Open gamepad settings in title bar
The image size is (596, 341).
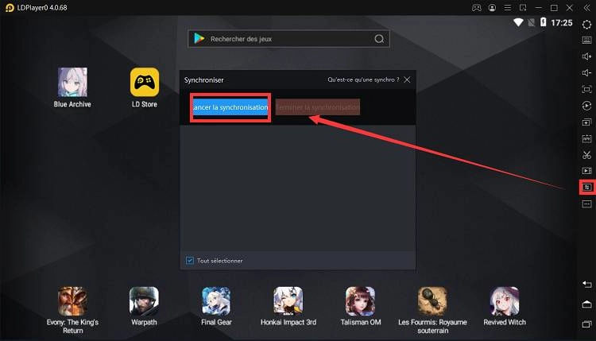point(476,8)
